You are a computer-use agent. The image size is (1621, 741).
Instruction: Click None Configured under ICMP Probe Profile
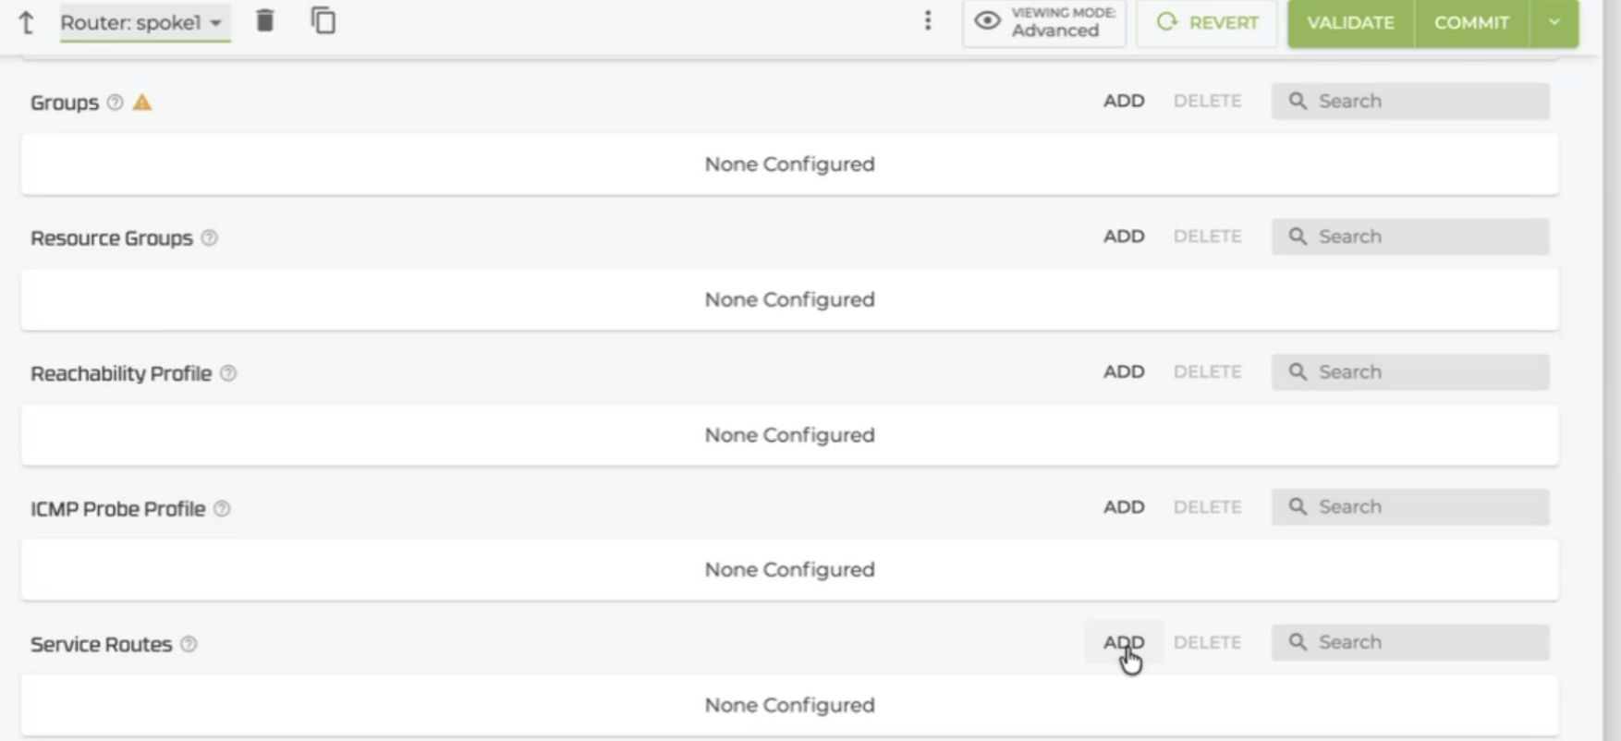790,570
